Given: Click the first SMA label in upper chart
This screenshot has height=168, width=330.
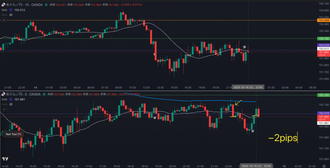Looking at the screenshot, I should [x=4, y=10].
